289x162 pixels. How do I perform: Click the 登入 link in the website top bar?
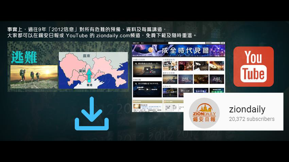pos(143,43)
